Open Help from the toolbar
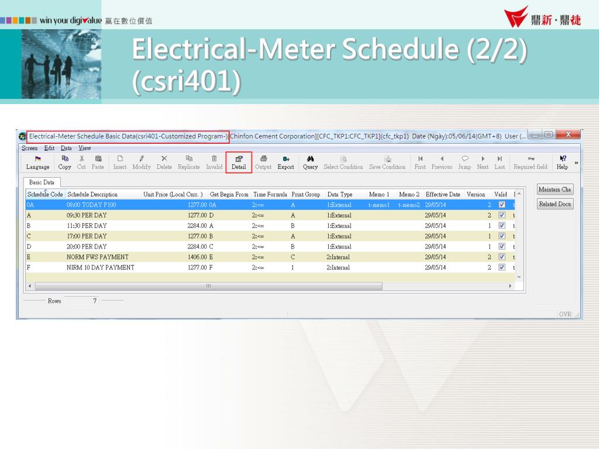Screen dimensions: 599x449 click(x=562, y=163)
